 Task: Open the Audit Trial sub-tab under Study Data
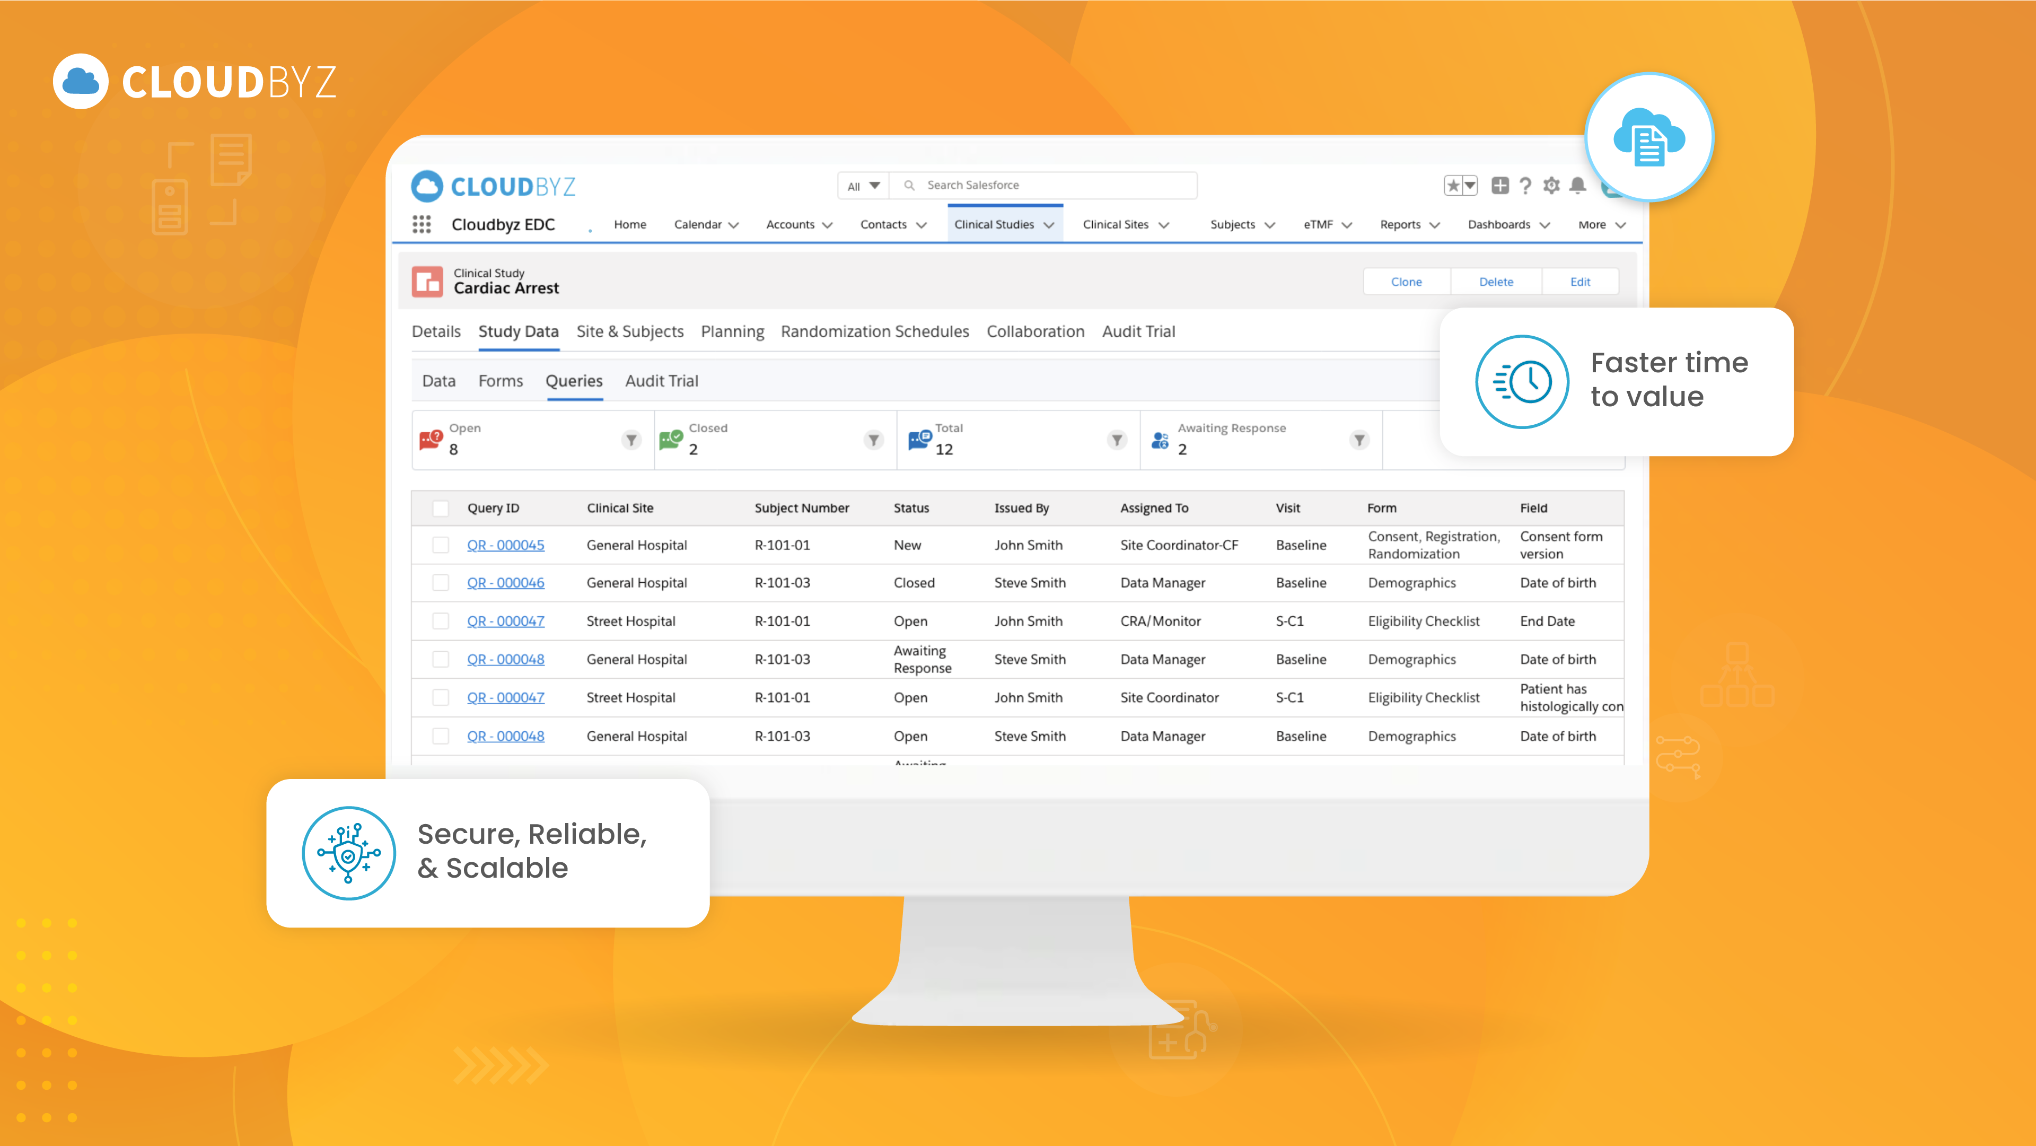pos(662,381)
